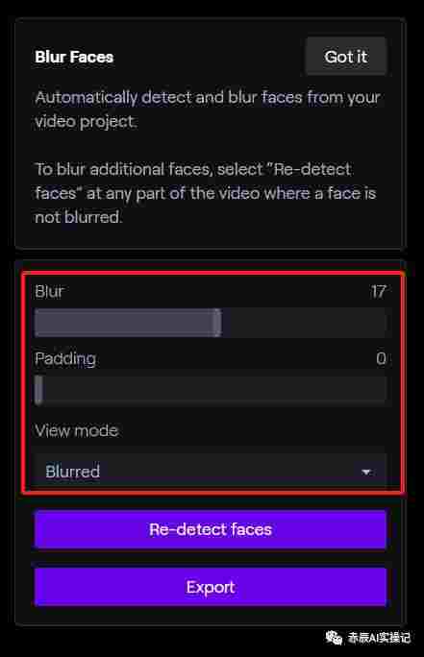Click empty area of Padding slider track
Screen dimensions: 424x657
214,390
